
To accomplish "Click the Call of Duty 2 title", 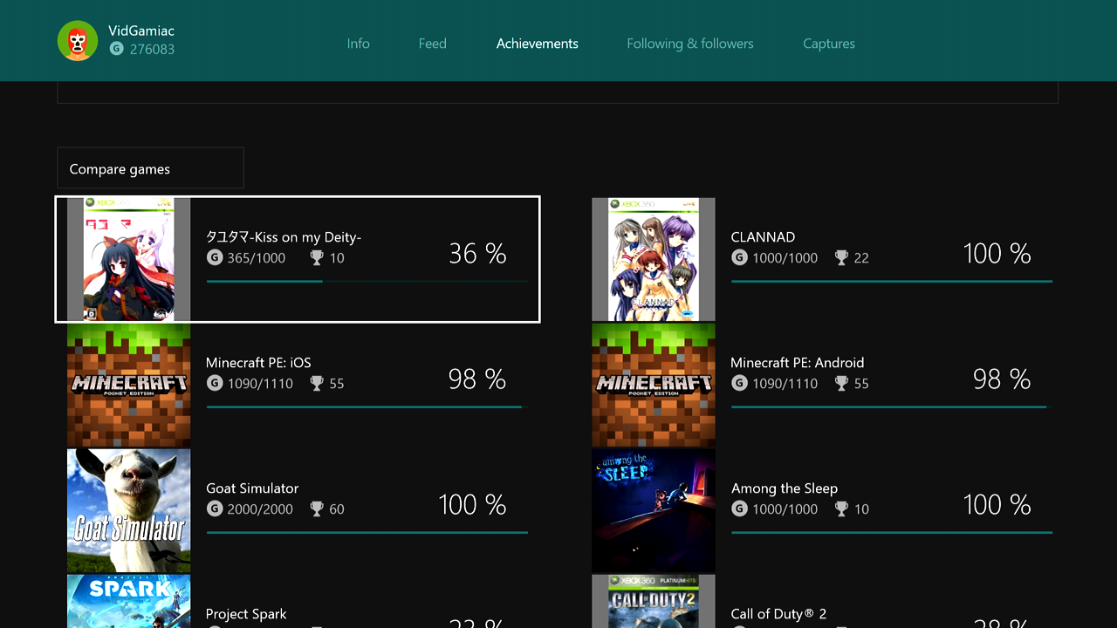I will pos(778,614).
